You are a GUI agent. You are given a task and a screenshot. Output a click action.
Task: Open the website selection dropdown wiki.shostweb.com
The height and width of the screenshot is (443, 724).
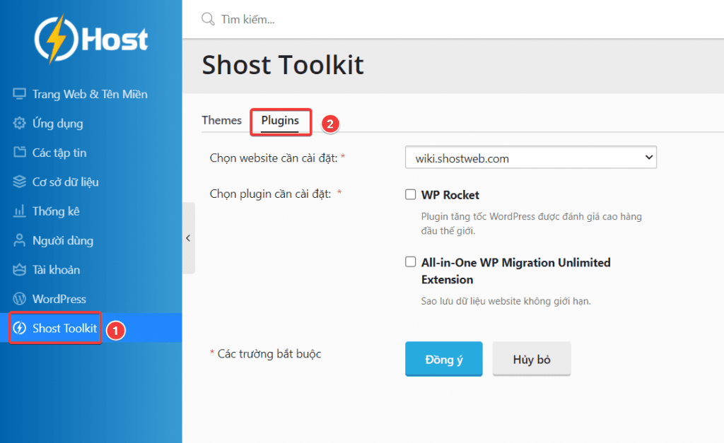(x=531, y=158)
